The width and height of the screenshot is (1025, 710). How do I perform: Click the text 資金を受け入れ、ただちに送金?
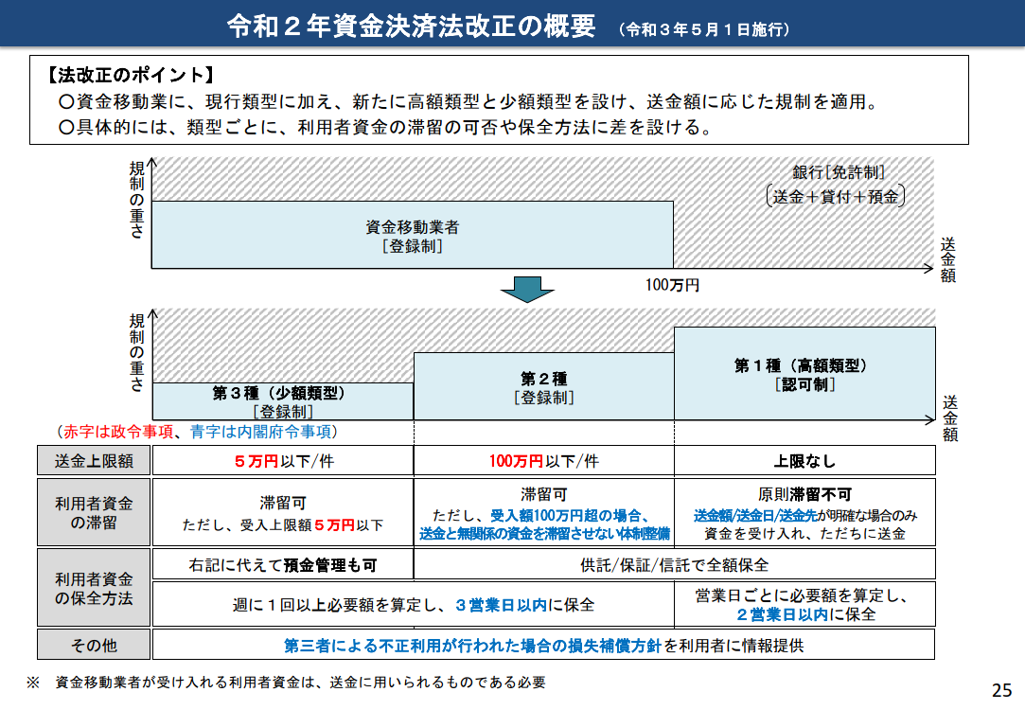coord(804,534)
